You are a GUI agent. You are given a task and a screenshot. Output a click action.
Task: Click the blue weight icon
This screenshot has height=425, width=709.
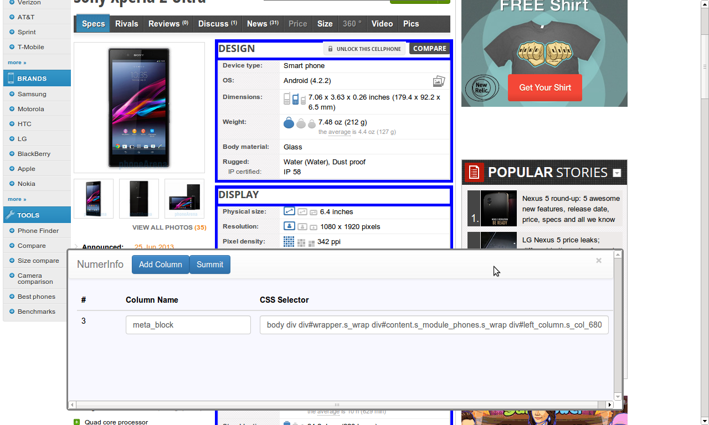[x=289, y=123]
